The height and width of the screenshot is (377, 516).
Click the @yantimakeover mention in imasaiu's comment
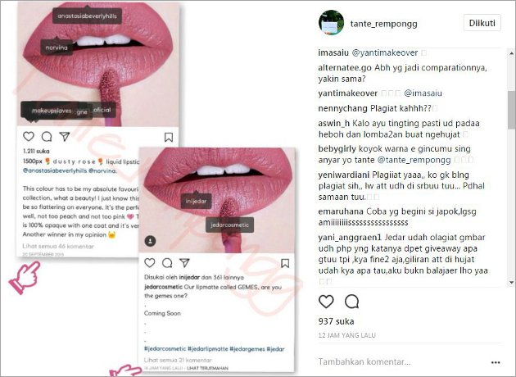385,52
